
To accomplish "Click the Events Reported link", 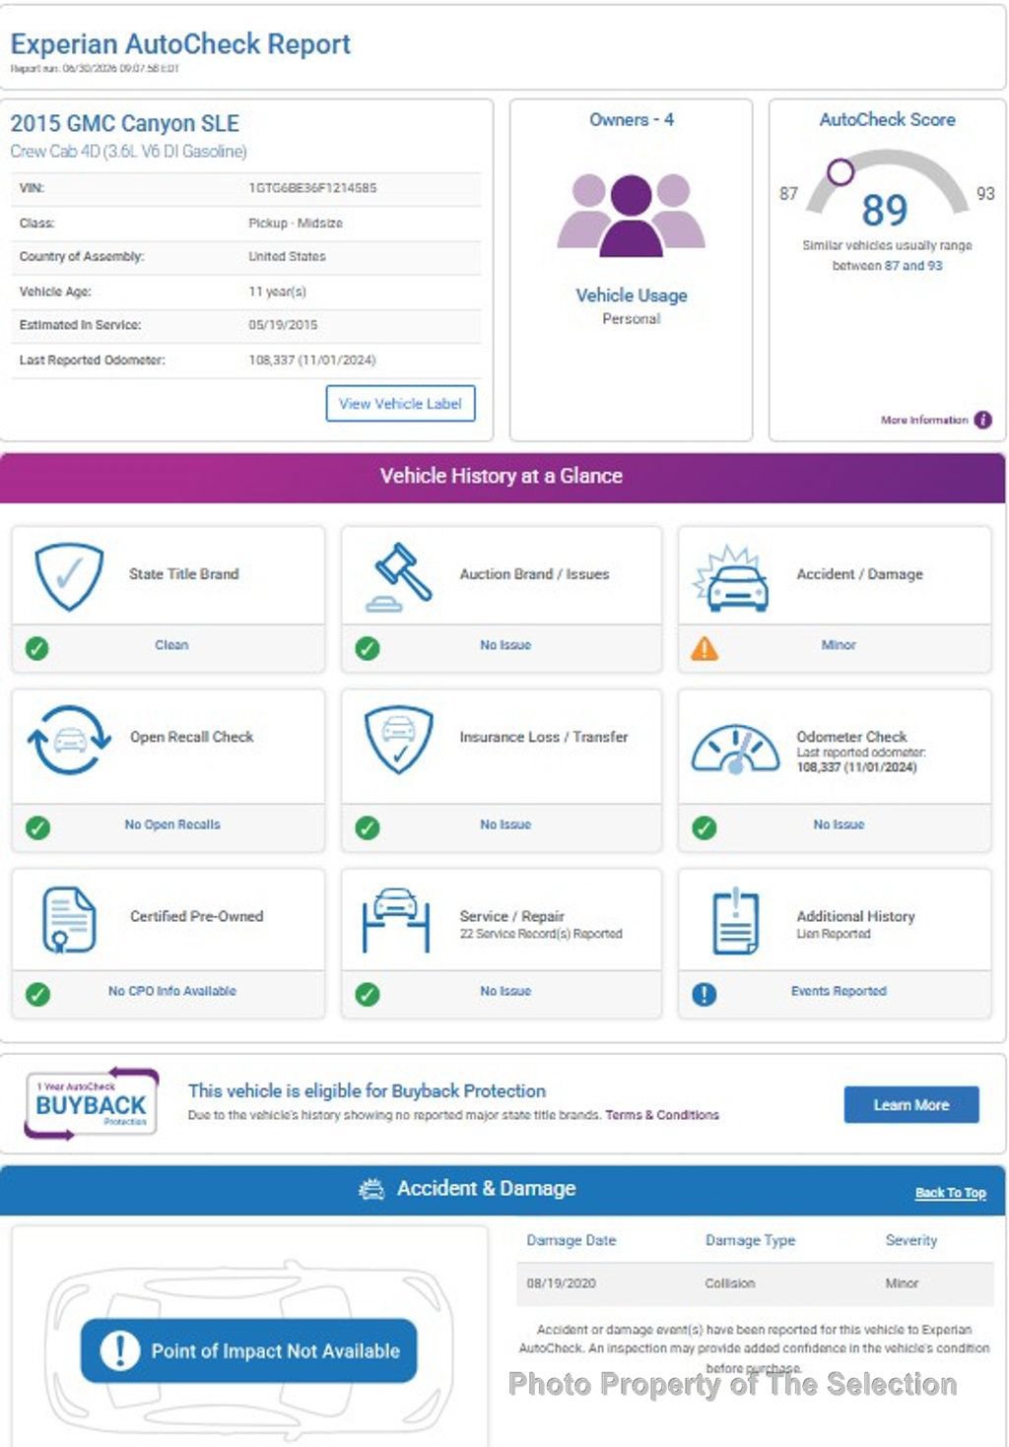I will pyautogui.click(x=839, y=991).
